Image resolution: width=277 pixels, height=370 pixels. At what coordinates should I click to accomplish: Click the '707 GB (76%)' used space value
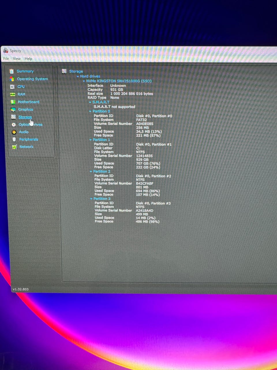pos(148,164)
